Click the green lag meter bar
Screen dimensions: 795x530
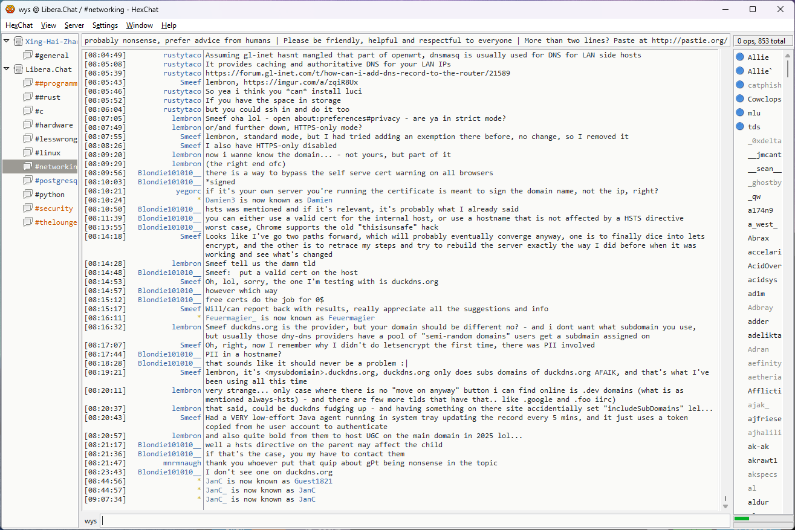click(x=742, y=519)
